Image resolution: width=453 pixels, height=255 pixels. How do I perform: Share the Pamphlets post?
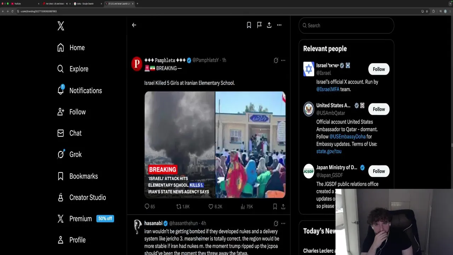click(x=283, y=206)
